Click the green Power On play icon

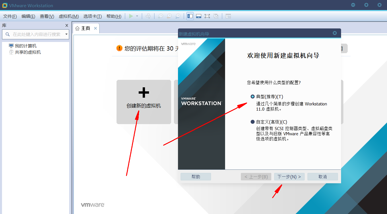coord(131,16)
